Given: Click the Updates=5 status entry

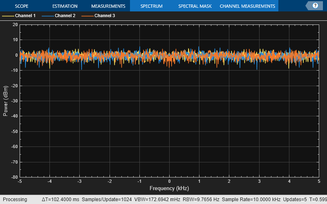Looking at the screenshot, I should tap(295, 200).
